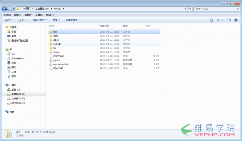The height and width of the screenshot is (141, 242).
Task: Select the share folder icon
Action: (51, 52)
